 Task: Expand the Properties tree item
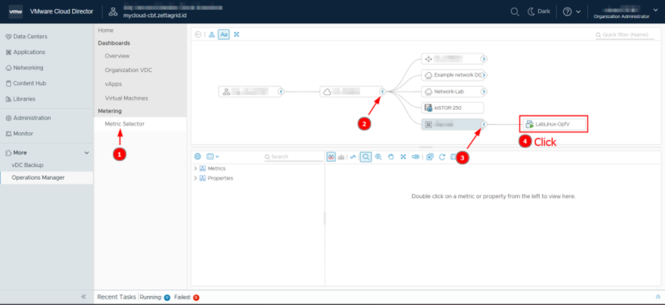point(195,178)
